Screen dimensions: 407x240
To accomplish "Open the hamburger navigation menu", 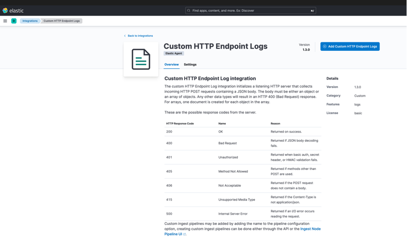I will point(5,21).
